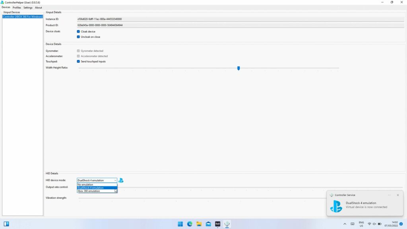
Task: Click the Gyrometer detected checkbox
Action: [x=78, y=51]
